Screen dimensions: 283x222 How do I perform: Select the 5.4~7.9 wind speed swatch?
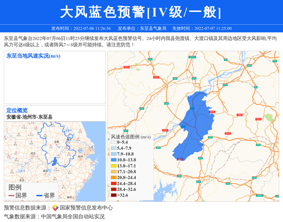click(x=113, y=148)
